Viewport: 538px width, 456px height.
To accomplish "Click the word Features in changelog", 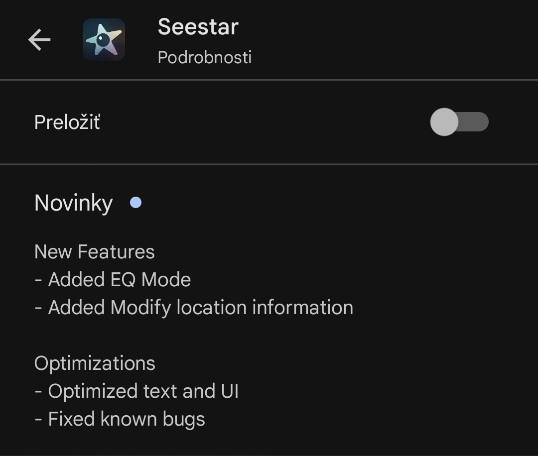I will pos(116,252).
